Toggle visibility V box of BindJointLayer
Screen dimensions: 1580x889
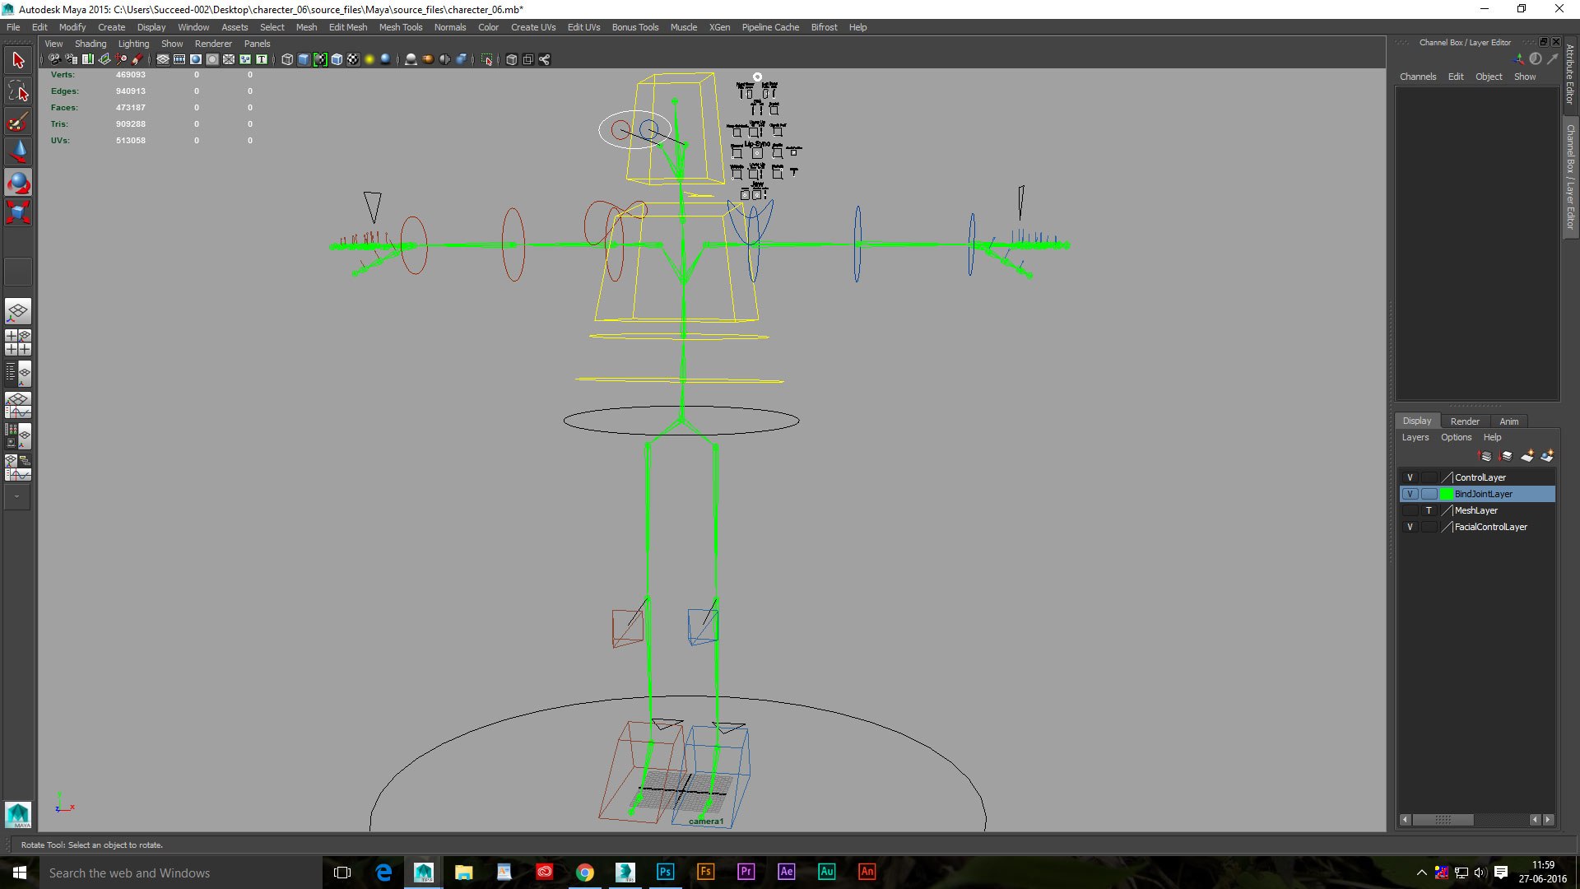1410,494
